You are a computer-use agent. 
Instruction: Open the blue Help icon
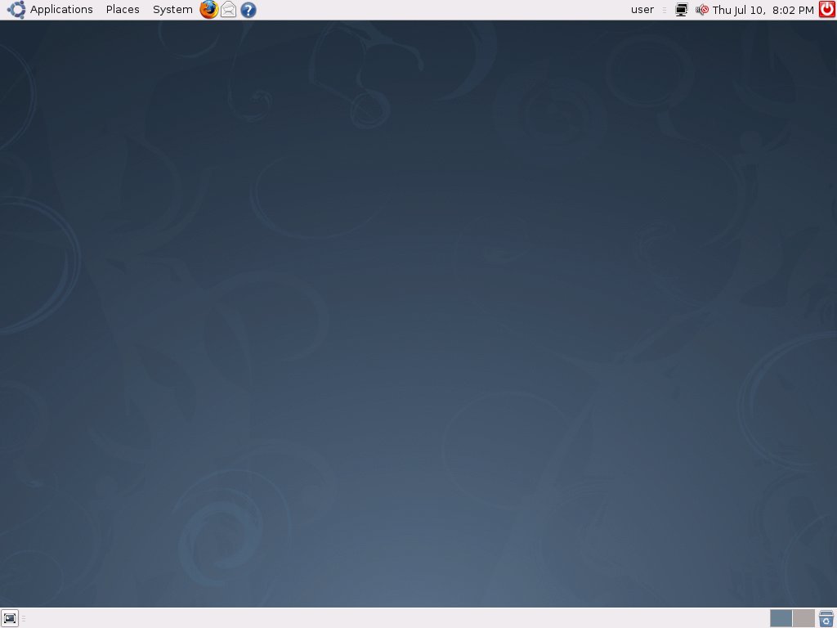[248, 10]
